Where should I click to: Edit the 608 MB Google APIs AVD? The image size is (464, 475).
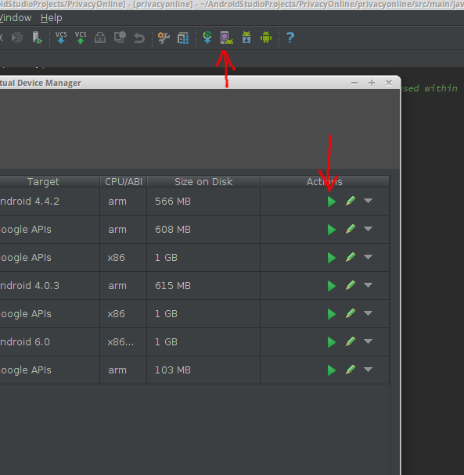point(351,229)
